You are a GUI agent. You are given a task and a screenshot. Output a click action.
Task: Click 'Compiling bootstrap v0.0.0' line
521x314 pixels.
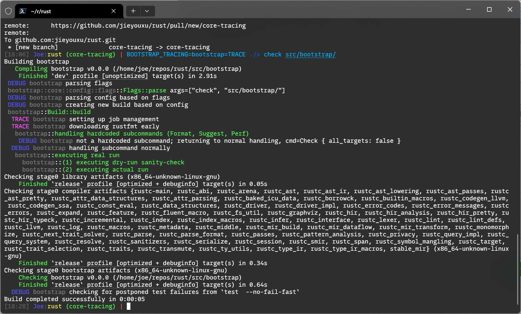tap(128, 69)
